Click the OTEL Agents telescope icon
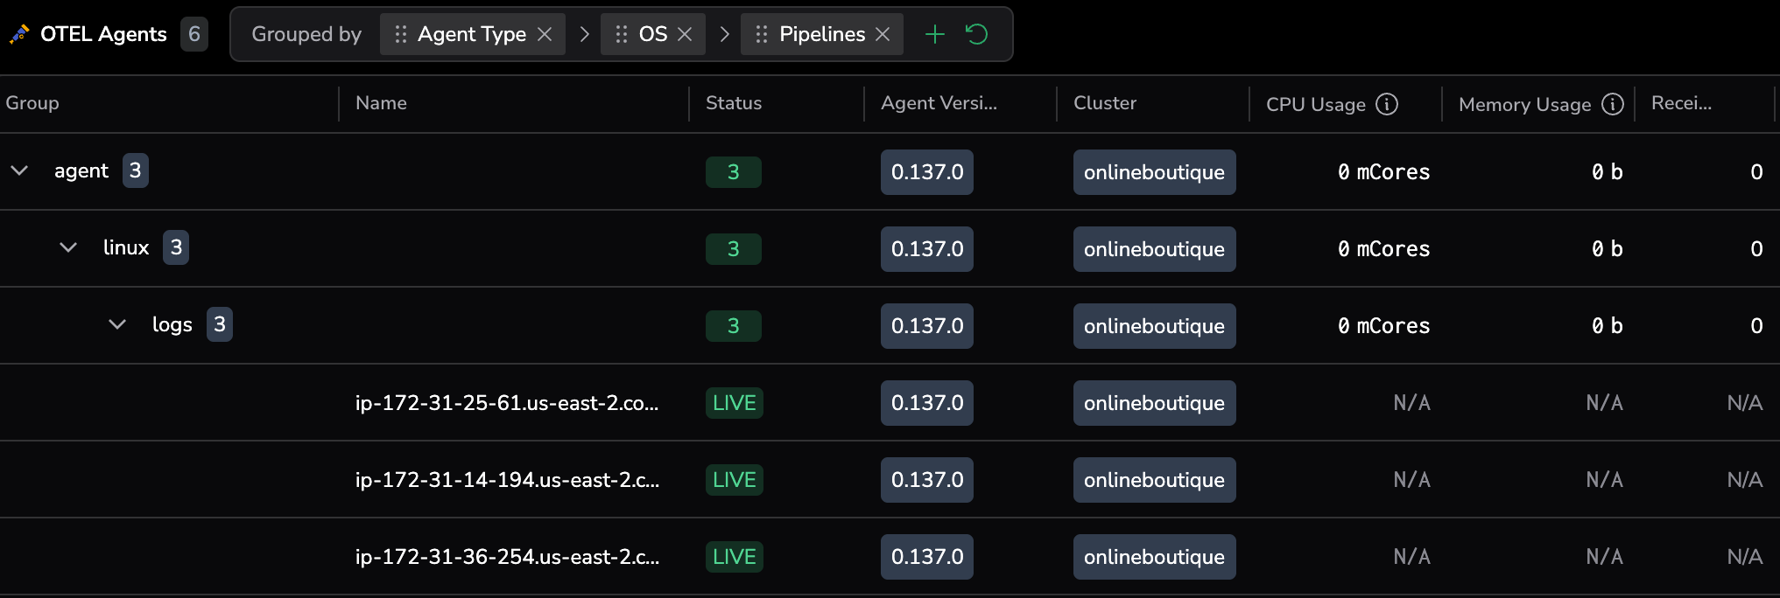The height and width of the screenshot is (598, 1780). click(x=19, y=34)
